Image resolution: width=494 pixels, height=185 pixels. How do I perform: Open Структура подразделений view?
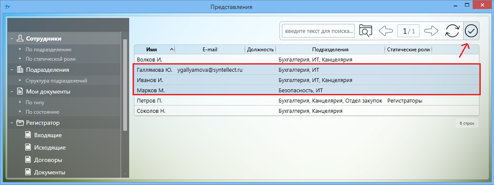pos(56,81)
